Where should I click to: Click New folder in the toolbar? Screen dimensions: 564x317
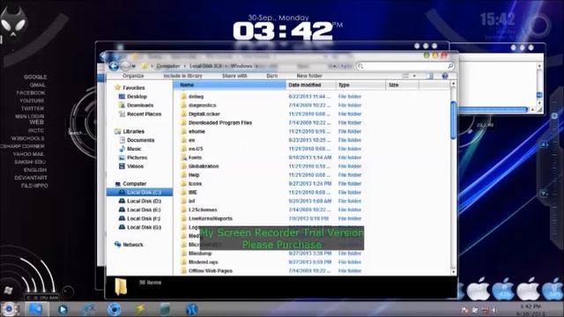[309, 76]
